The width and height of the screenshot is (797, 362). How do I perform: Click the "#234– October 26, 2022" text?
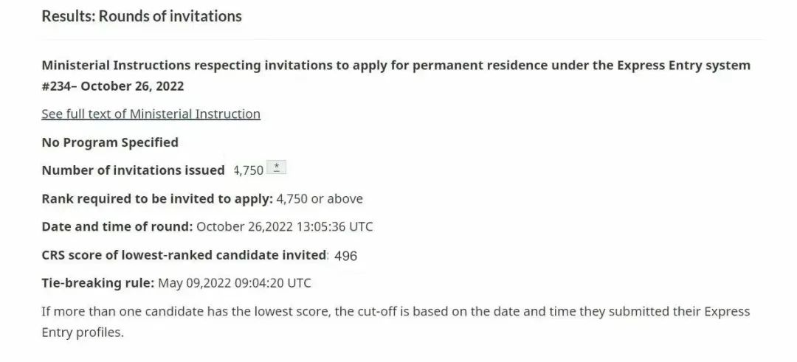pyautogui.click(x=113, y=86)
